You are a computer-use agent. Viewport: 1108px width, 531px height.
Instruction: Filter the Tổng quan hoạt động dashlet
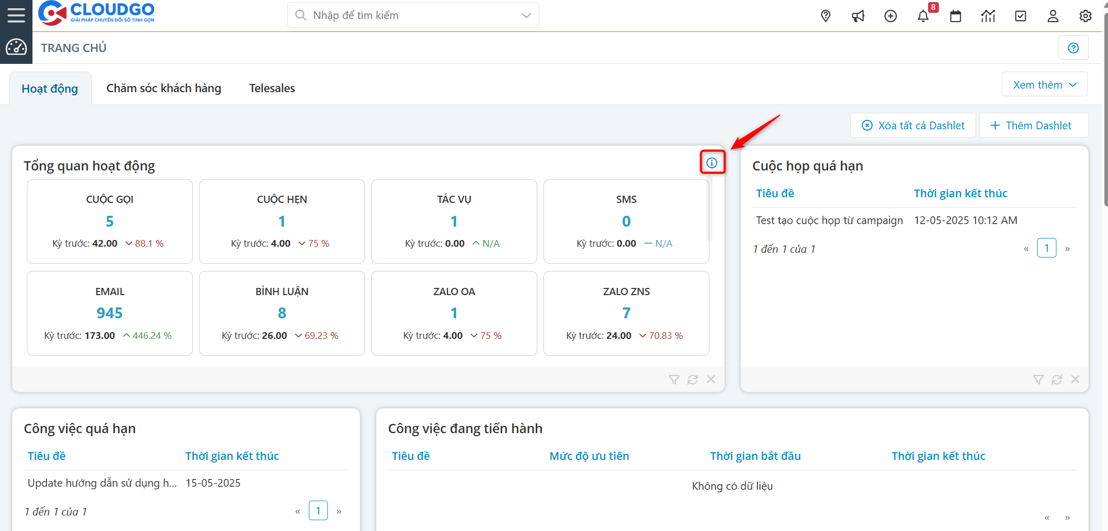(674, 380)
